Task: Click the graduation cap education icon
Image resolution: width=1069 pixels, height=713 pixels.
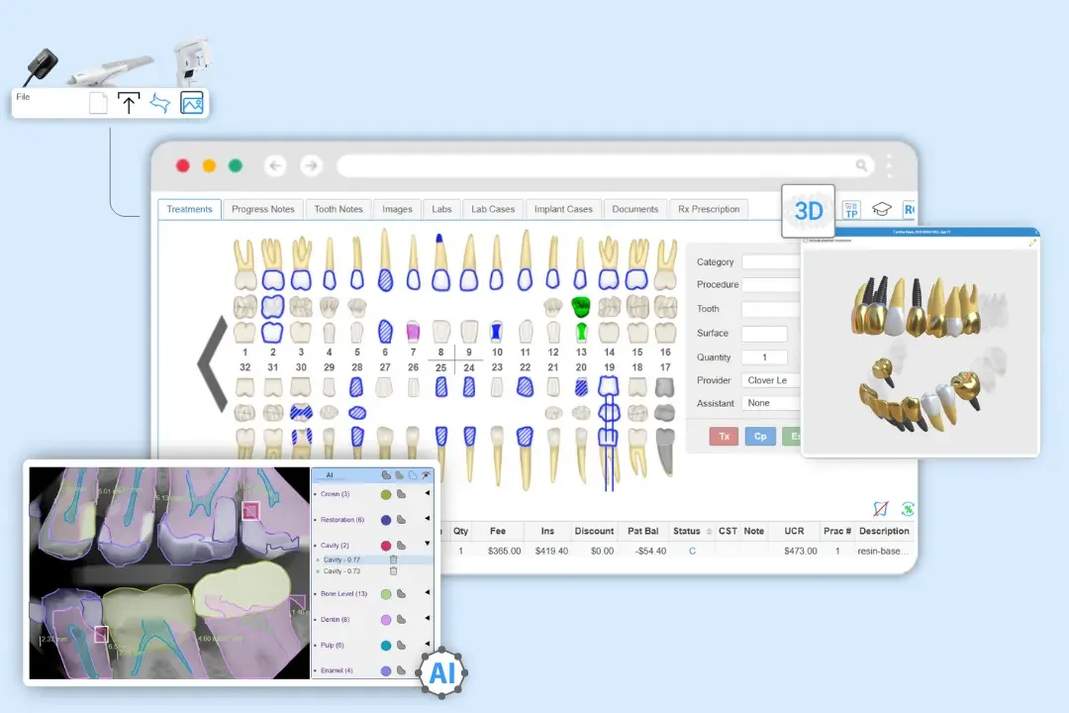Action: point(880,208)
